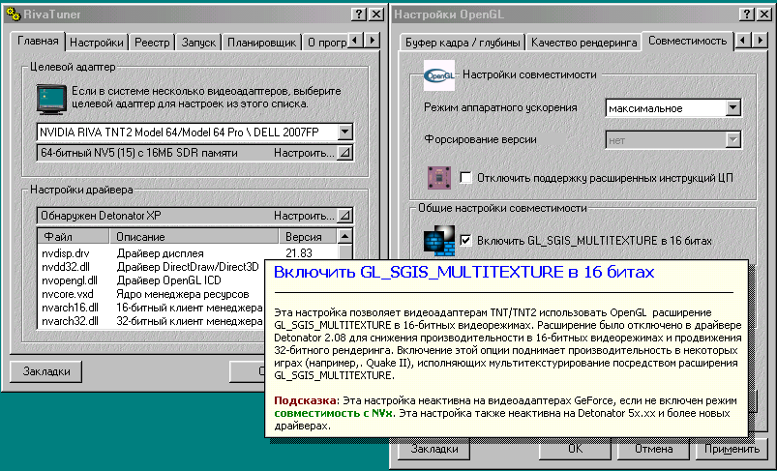Viewport: 777px width, 471px height.
Task: Click the Применить button
Action: [x=732, y=449]
